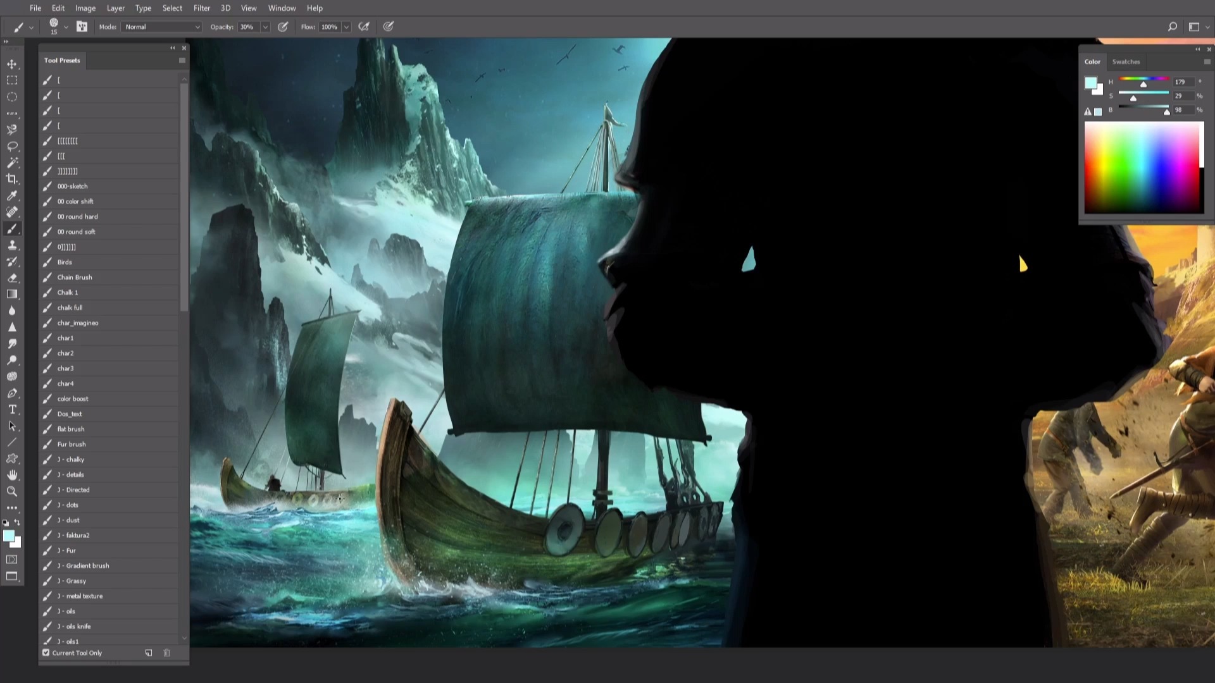Select the Elliptical Marquee tool
The image size is (1215, 683).
(x=12, y=97)
